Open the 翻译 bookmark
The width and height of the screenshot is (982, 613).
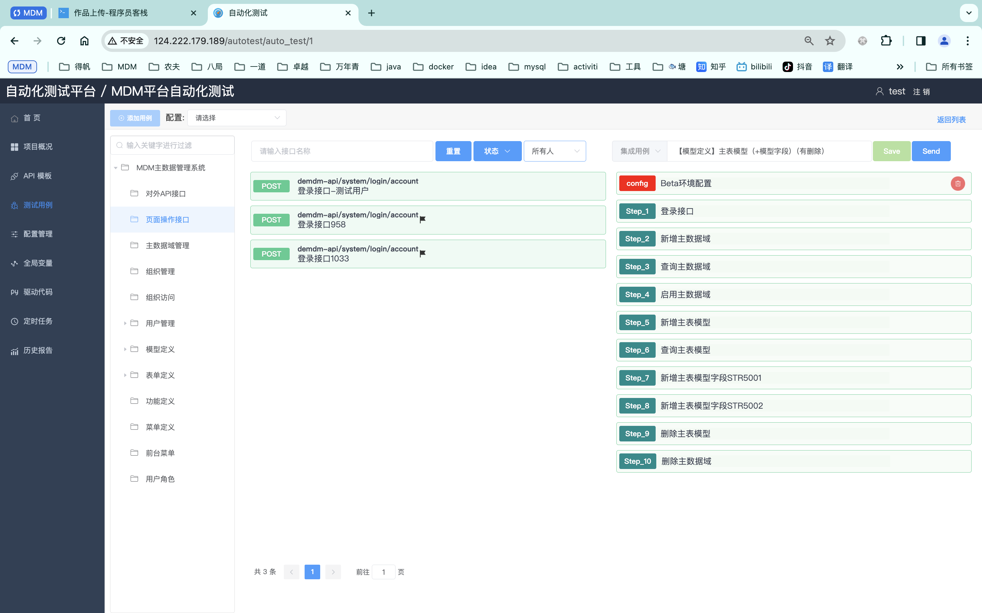point(838,67)
